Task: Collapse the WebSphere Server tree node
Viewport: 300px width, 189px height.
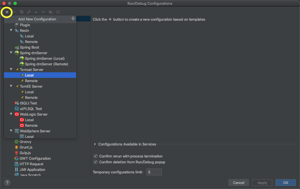Action: point(11,131)
